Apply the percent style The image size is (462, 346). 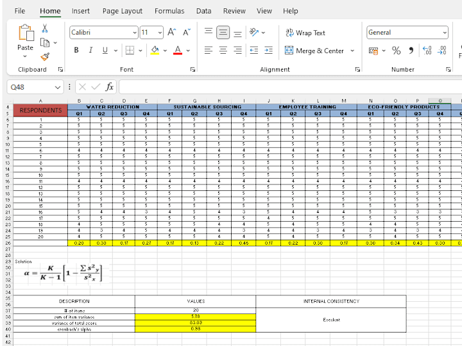click(x=397, y=51)
